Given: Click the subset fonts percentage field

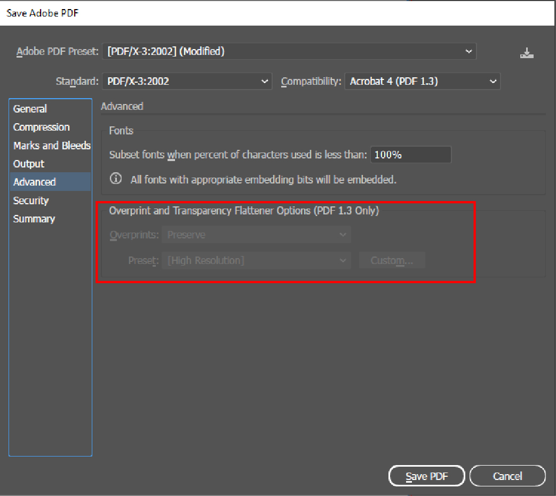Looking at the screenshot, I should point(410,155).
